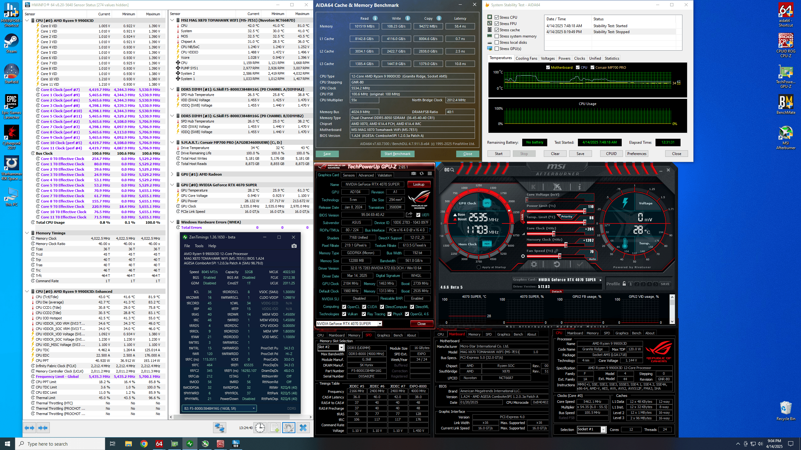The image size is (801, 450).
Task: Open Afterburner settings gear icon
Action: pyautogui.click(x=534, y=264)
